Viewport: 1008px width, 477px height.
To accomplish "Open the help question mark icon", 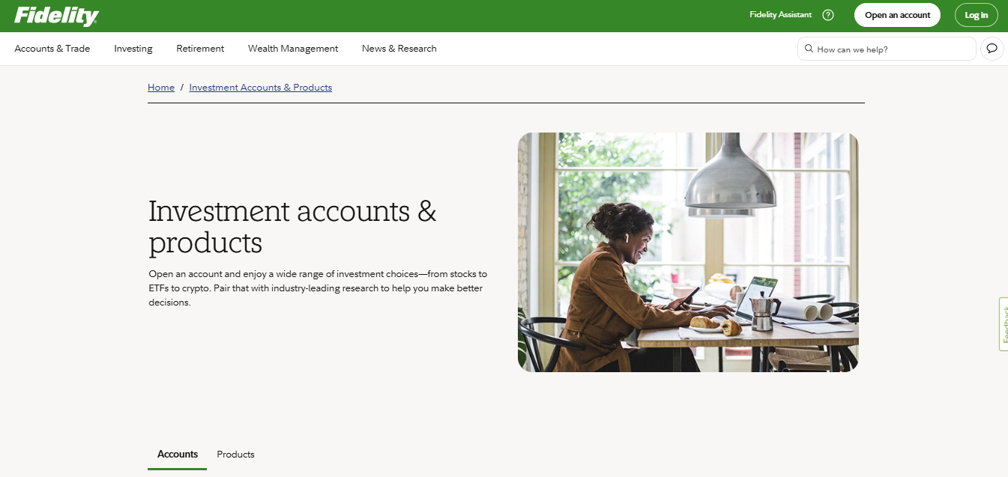I will pos(828,15).
